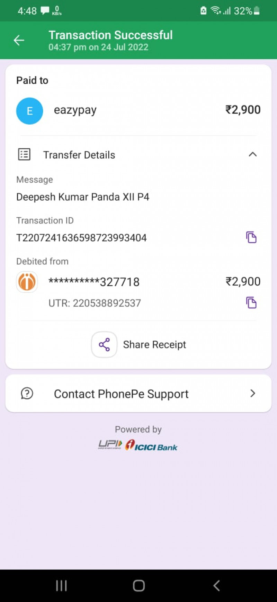Screen dimensions: 277x602
Task: Tap the masked account number 327718
Action: [x=94, y=282]
